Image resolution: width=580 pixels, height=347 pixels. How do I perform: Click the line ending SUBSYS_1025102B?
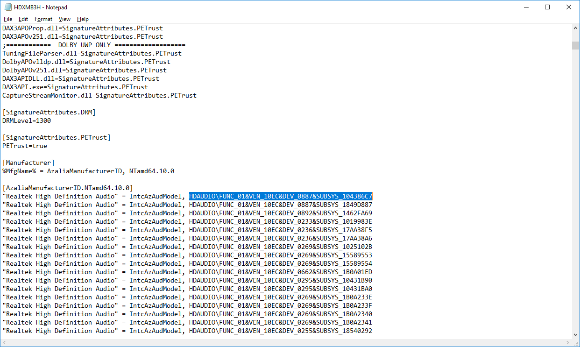pyautogui.click(x=187, y=247)
